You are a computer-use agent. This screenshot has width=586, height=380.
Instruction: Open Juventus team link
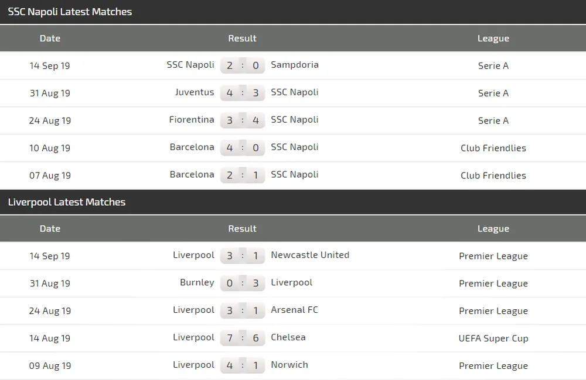[195, 92]
